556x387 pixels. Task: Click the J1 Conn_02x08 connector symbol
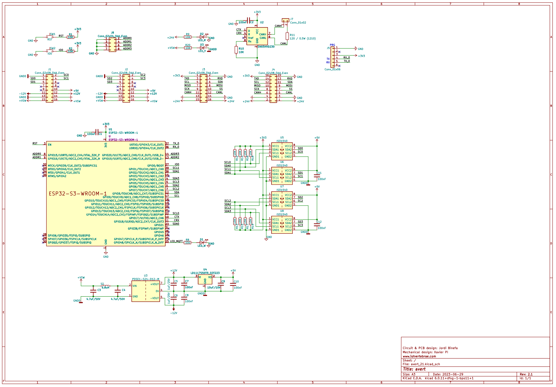coord(49,88)
